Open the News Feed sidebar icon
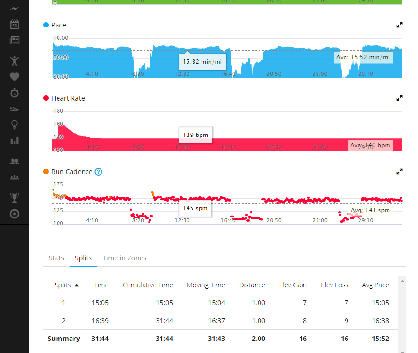 [14, 40]
